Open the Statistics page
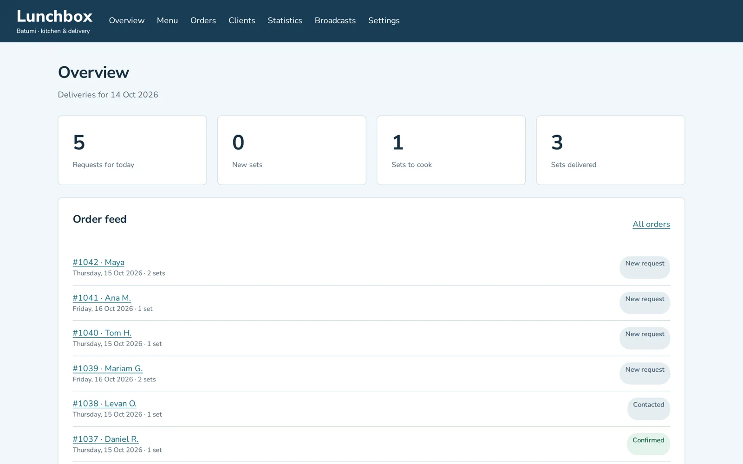This screenshot has width=743, height=464. tap(285, 20)
